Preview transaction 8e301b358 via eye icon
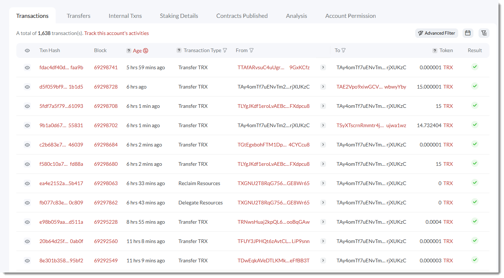The width and height of the screenshot is (504, 278). (27, 261)
